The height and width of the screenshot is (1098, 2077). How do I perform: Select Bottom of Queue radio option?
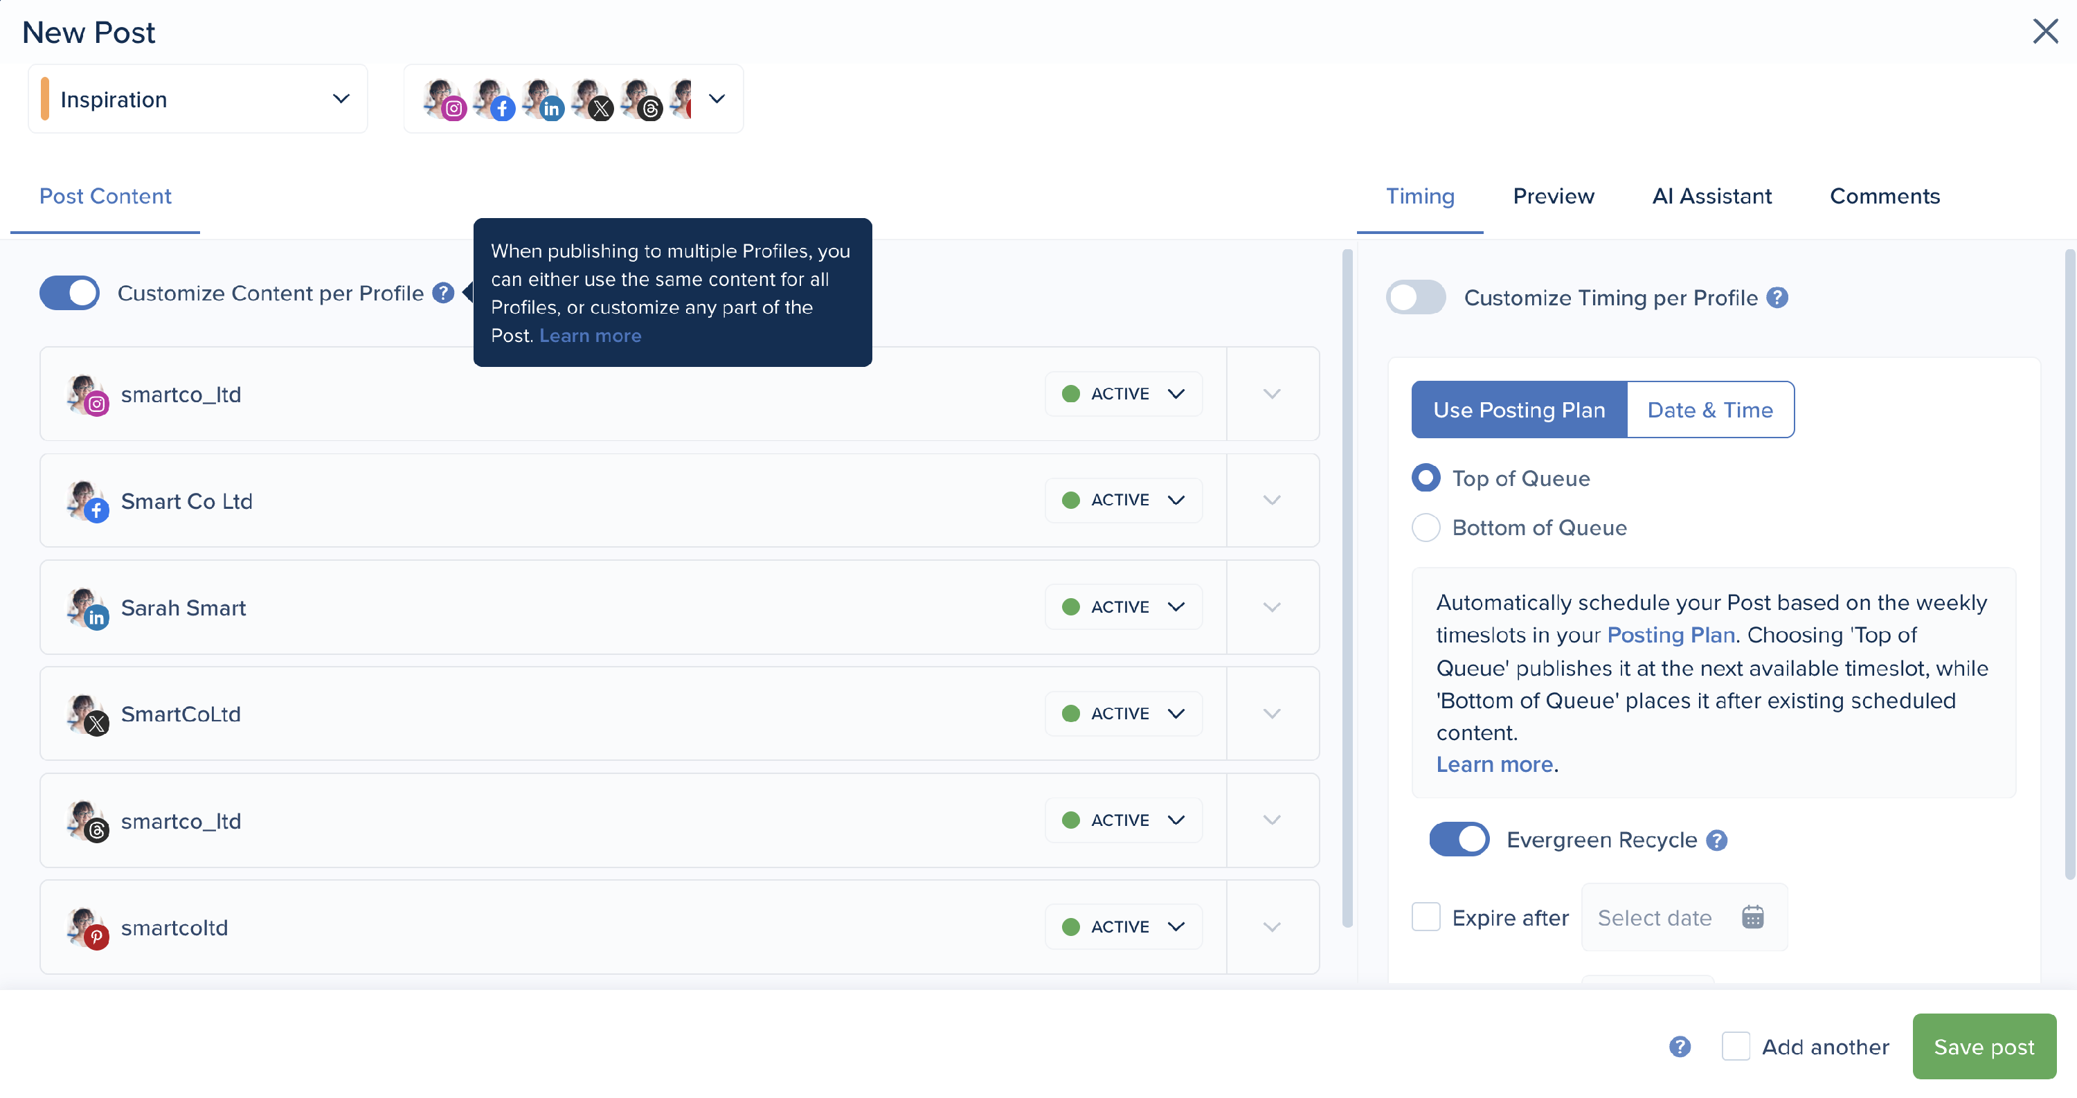[x=1426, y=528]
